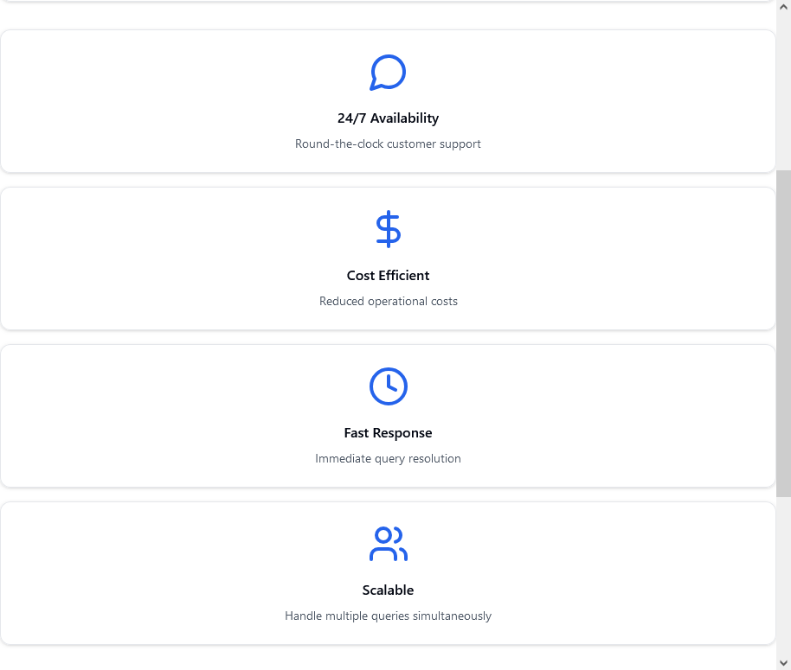Click Round-the-clock customer support text
Image resolution: width=791 pixels, height=670 pixels.
pos(388,144)
